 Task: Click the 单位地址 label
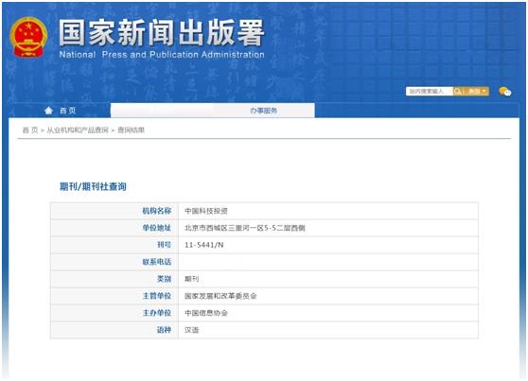pos(156,228)
